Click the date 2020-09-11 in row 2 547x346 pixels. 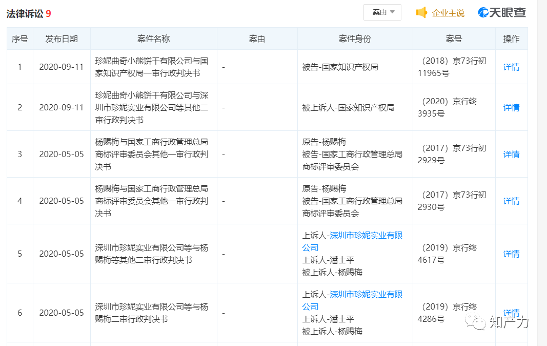click(62, 108)
